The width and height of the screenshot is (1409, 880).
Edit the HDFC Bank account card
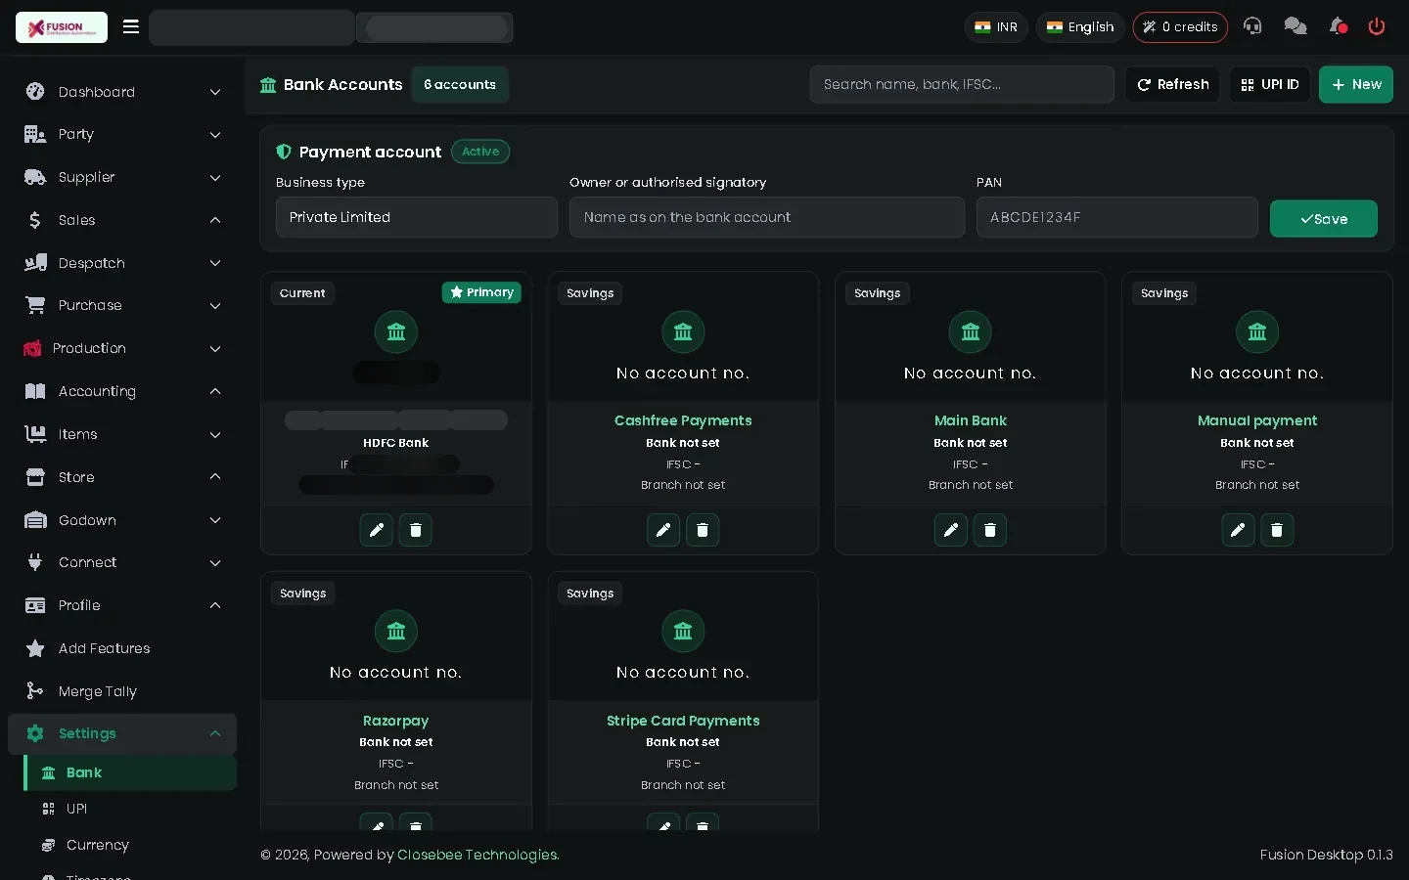377,530
